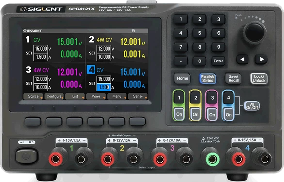Select channel 3 pink button
The height and width of the screenshot is (182, 284).
[212, 98]
